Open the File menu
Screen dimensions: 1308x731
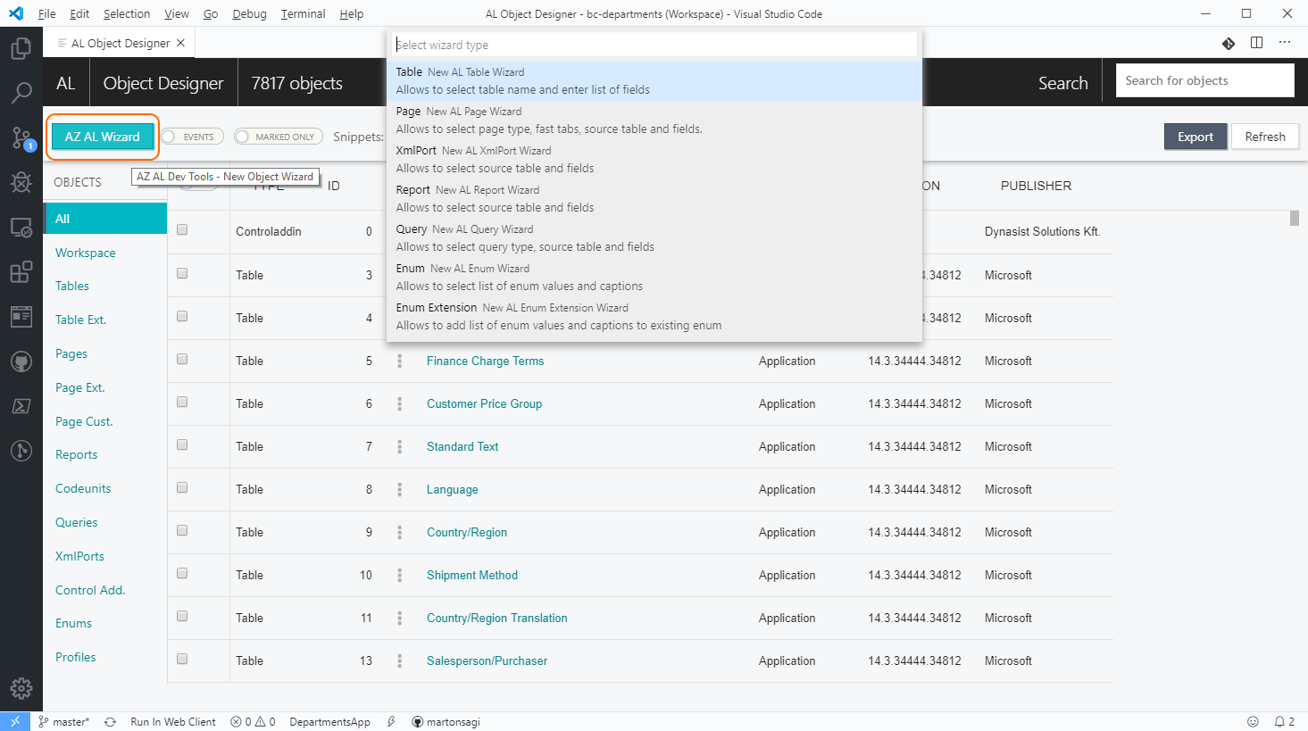point(47,13)
